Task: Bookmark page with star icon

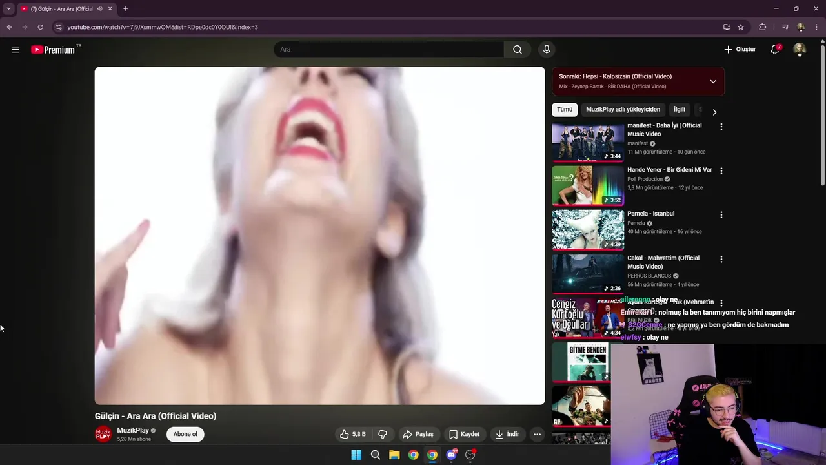Action: pyautogui.click(x=741, y=27)
